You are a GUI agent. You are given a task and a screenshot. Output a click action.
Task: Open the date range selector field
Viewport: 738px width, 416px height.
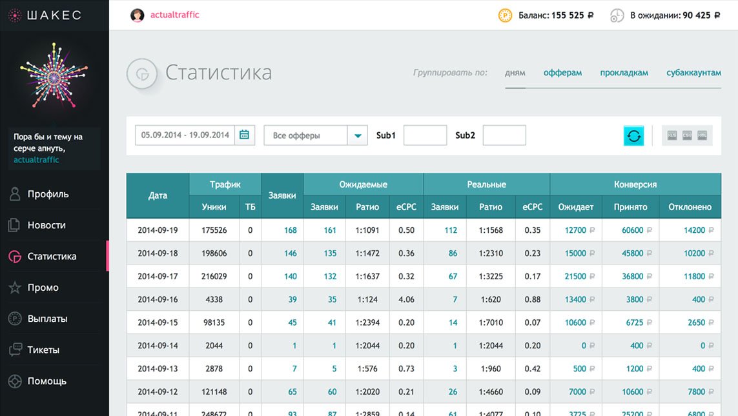coord(187,135)
